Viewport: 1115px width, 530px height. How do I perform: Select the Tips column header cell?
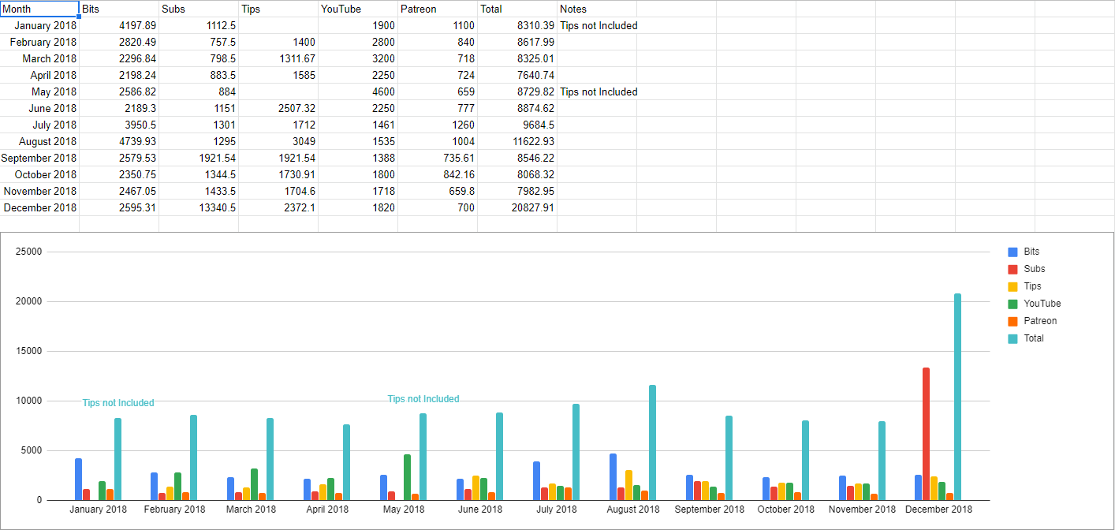tap(278, 9)
